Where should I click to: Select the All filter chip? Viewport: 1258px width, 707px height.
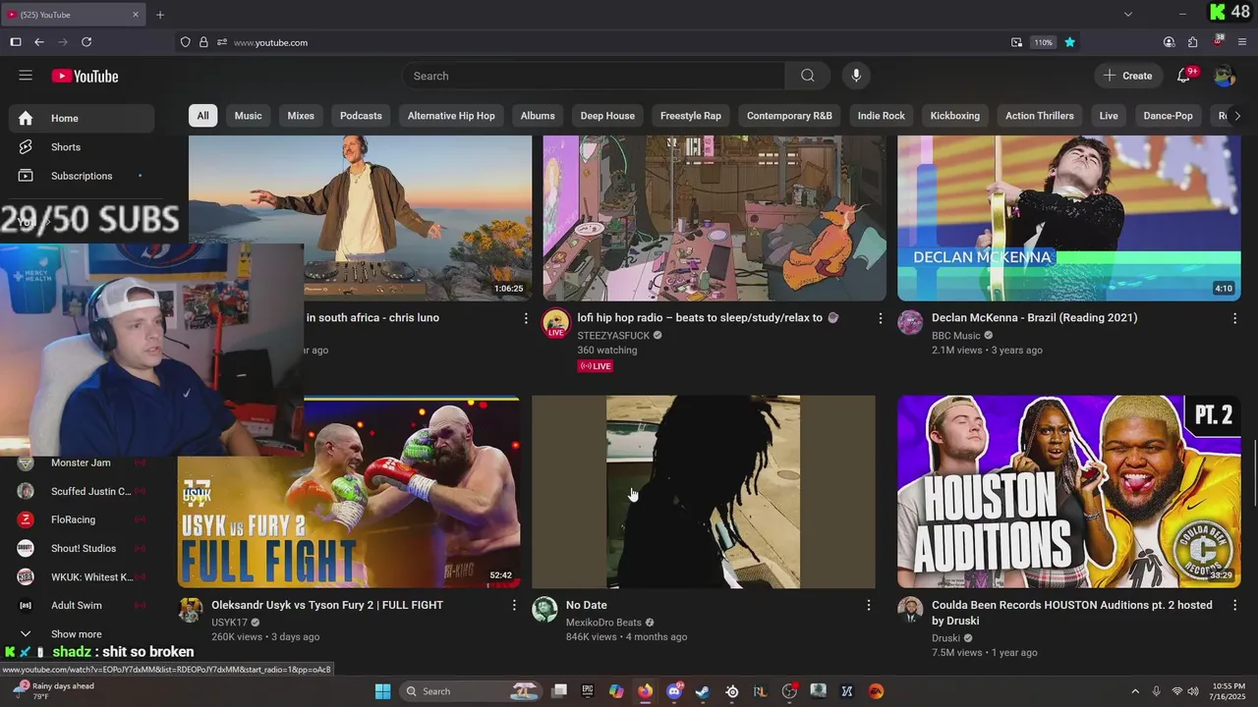(202, 116)
